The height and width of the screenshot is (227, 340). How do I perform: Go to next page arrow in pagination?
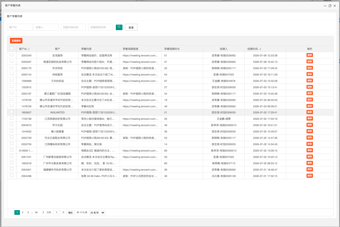point(43,212)
